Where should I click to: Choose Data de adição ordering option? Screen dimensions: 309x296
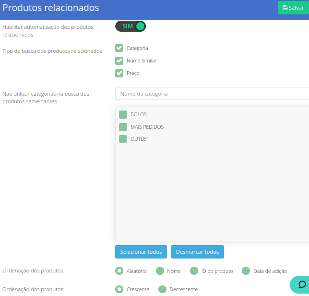[246, 271]
